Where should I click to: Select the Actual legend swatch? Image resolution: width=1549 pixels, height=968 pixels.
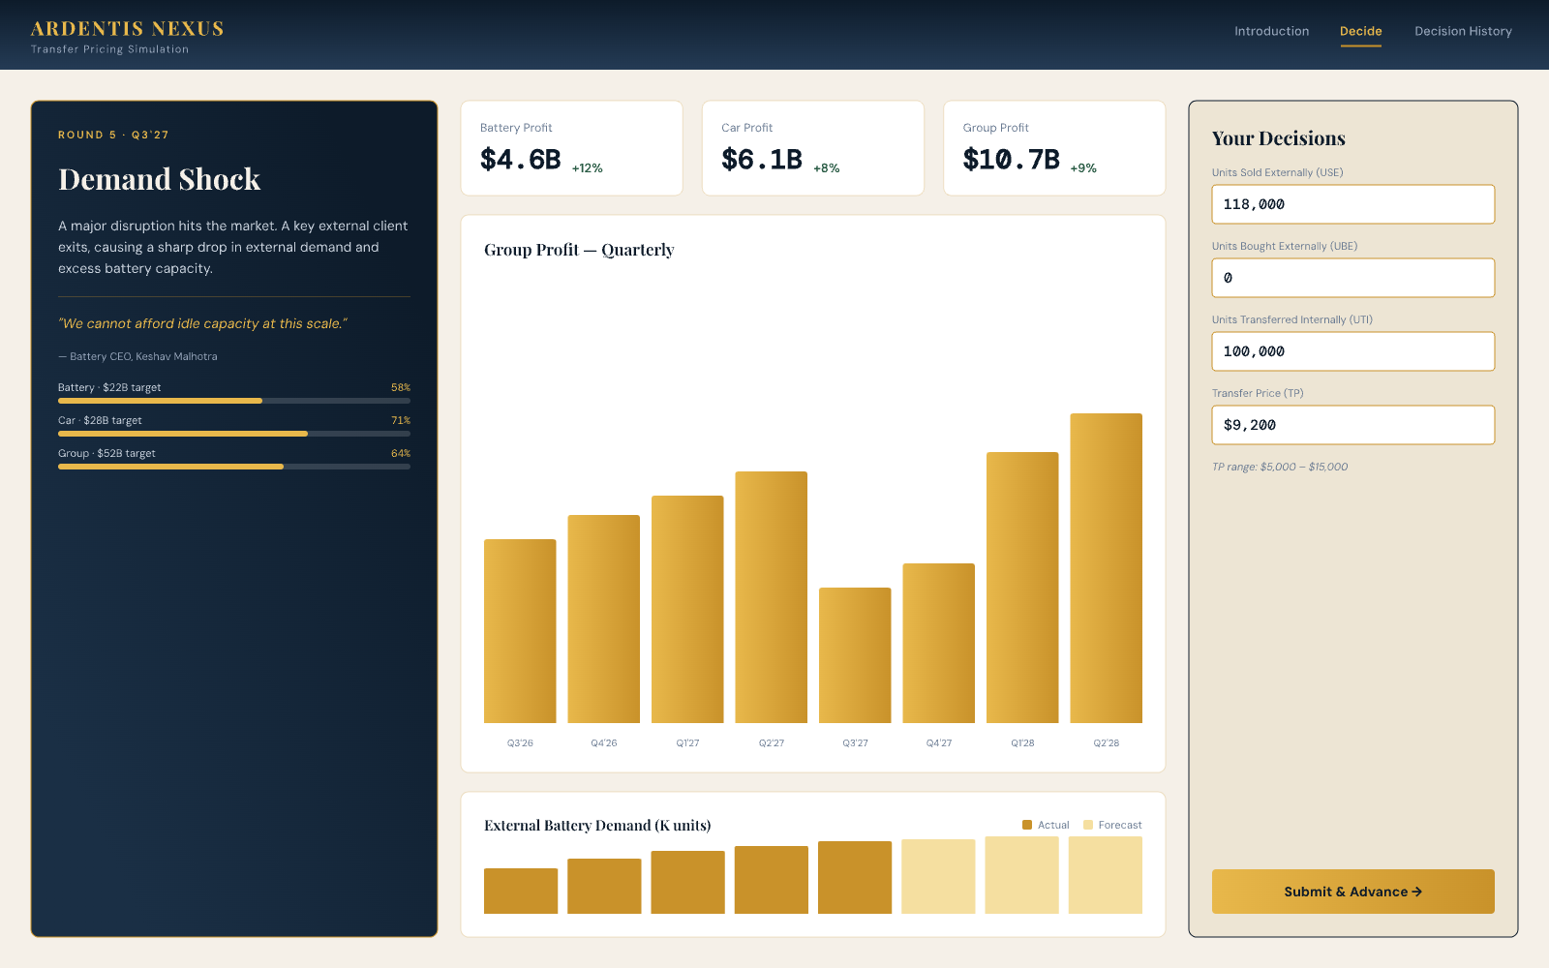[x=1027, y=825]
